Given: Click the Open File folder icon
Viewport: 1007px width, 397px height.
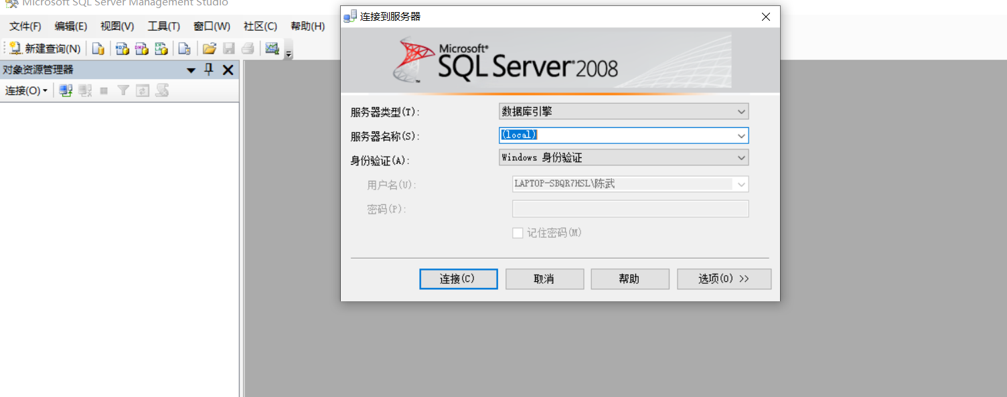Looking at the screenshot, I should click(x=210, y=48).
